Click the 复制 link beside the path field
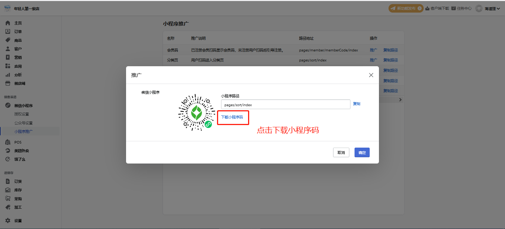505x229 pixels. 356,104
